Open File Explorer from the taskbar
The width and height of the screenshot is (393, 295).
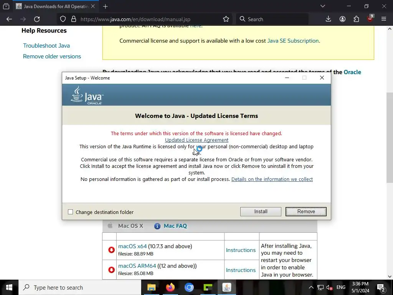point(151,287)
